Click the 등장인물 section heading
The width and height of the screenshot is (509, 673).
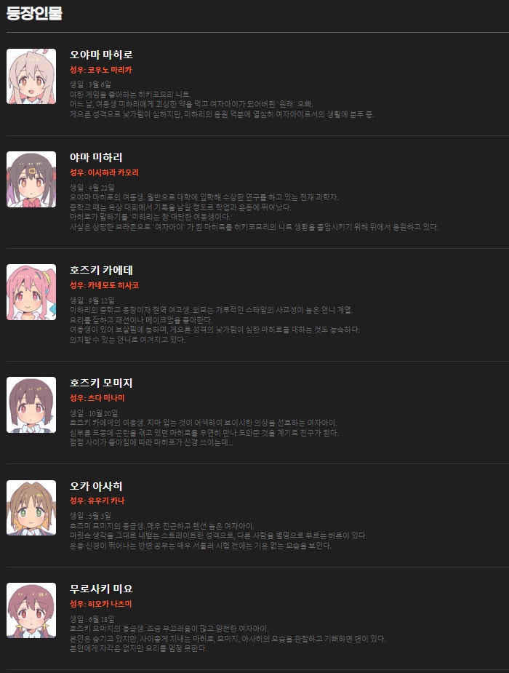click(34, 13)
